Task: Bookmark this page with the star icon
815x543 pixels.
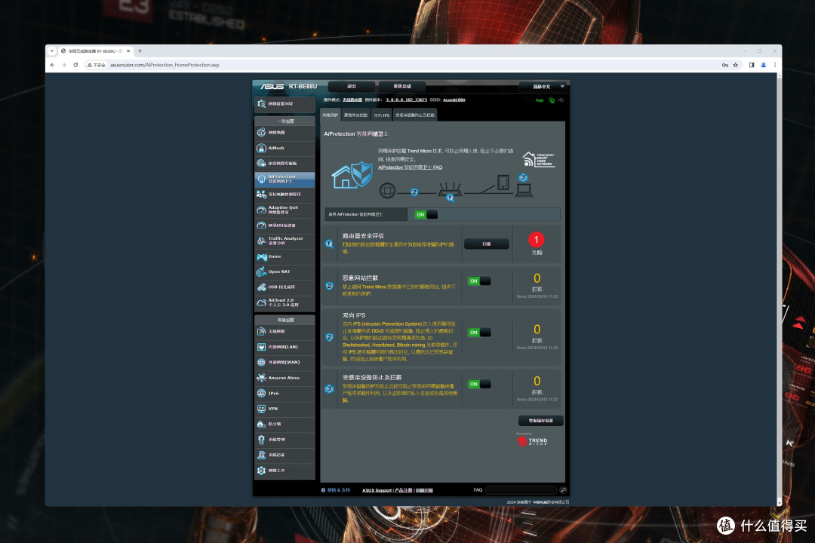Action: click(735, 65)
